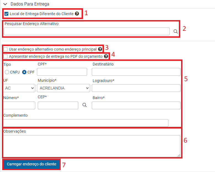Open the Município dropdown showing ACRELANDIA
215x172 pixels.
point(63,88)
